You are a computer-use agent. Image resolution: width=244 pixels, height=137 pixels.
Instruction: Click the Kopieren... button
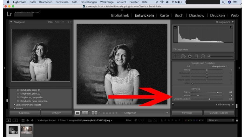point(24,113)
